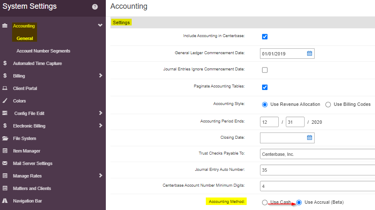Click the folder icon beside File System
This screenshot has height=210, width=375.
[5, 138]
